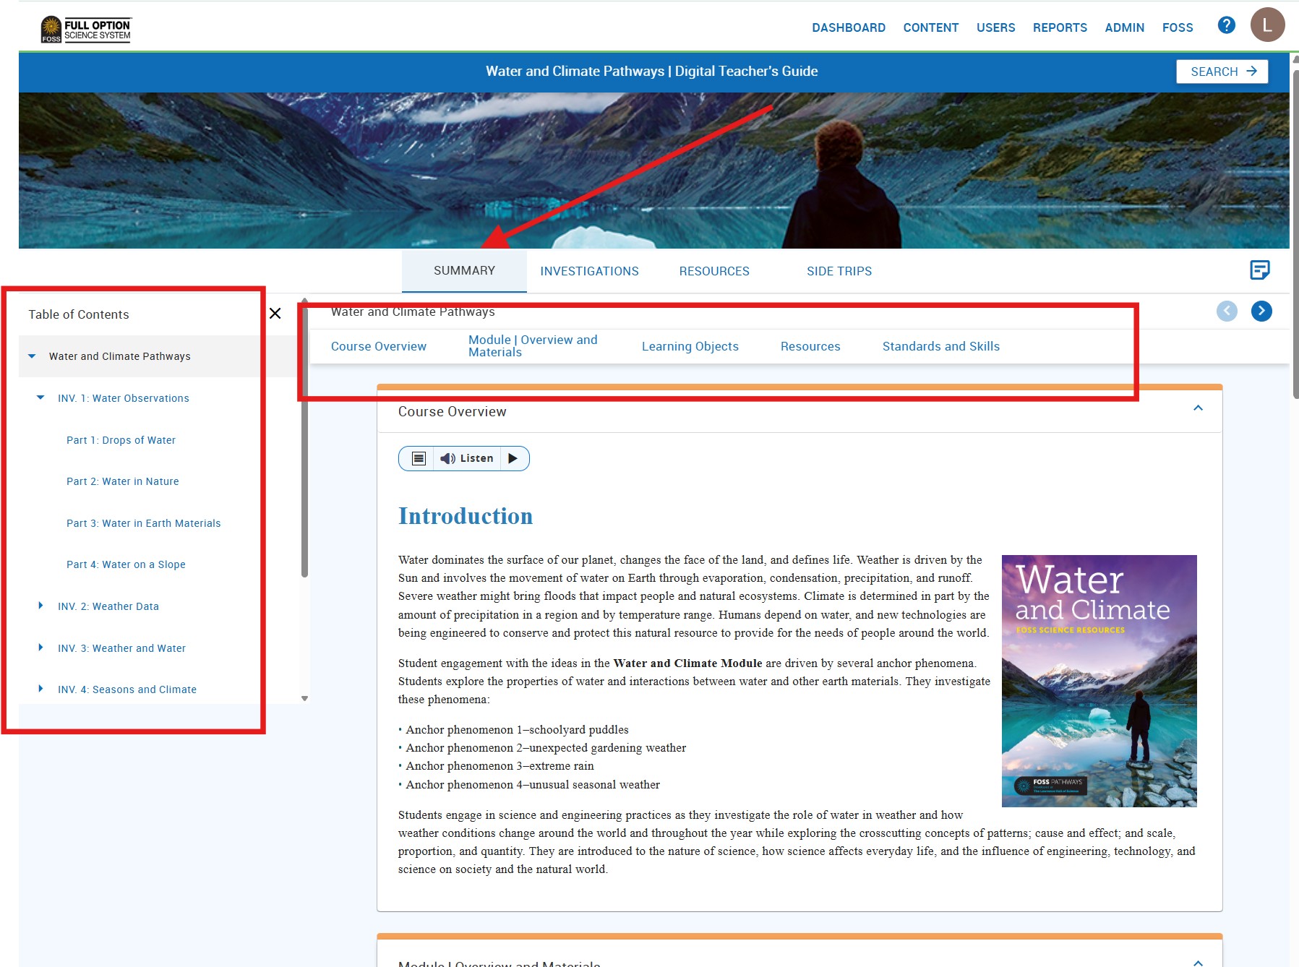
Task: Open FOSS in top navigation
Action: (1178, 27)
